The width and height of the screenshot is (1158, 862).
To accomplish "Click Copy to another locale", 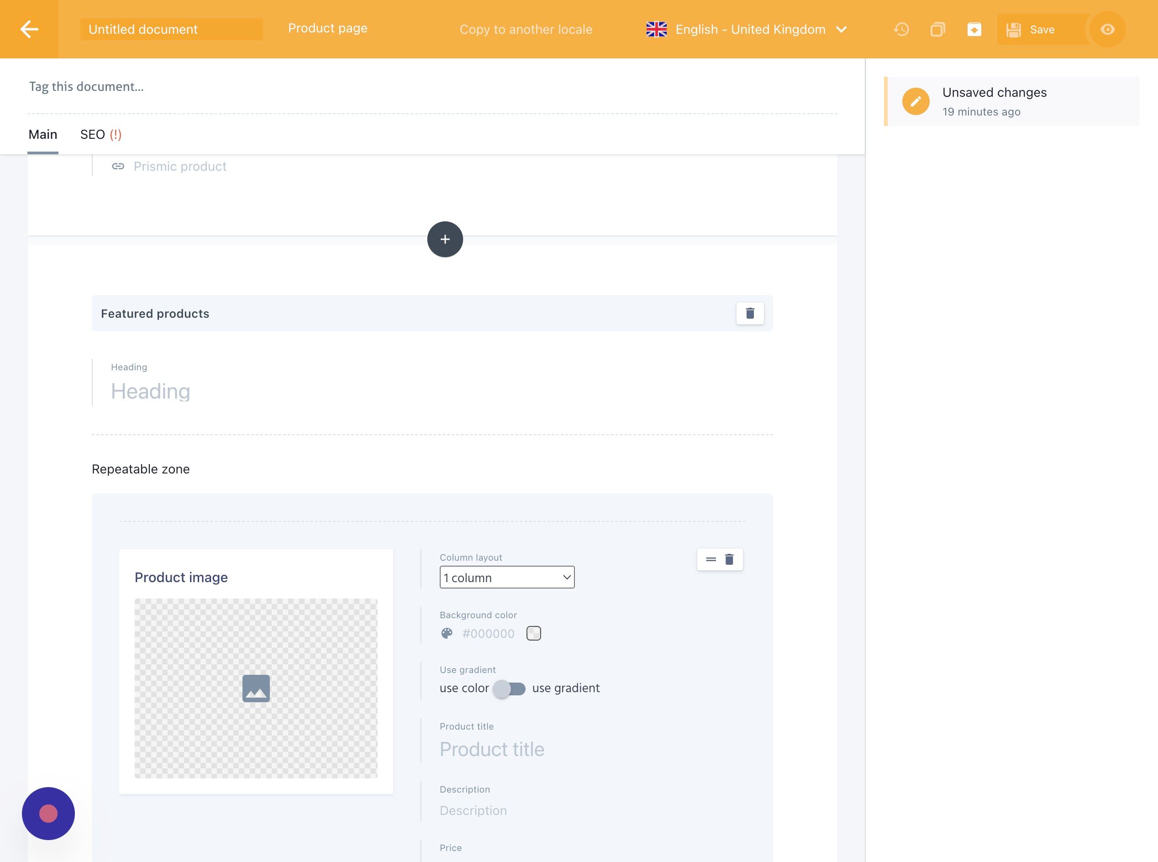I will tap(526, 29).
